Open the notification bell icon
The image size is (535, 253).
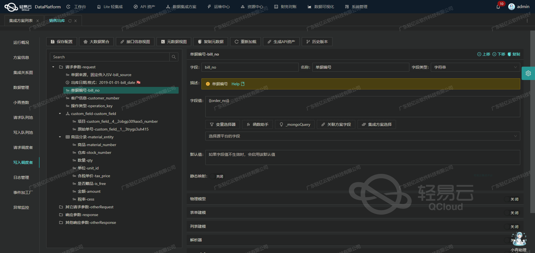[x=498, y=7]
